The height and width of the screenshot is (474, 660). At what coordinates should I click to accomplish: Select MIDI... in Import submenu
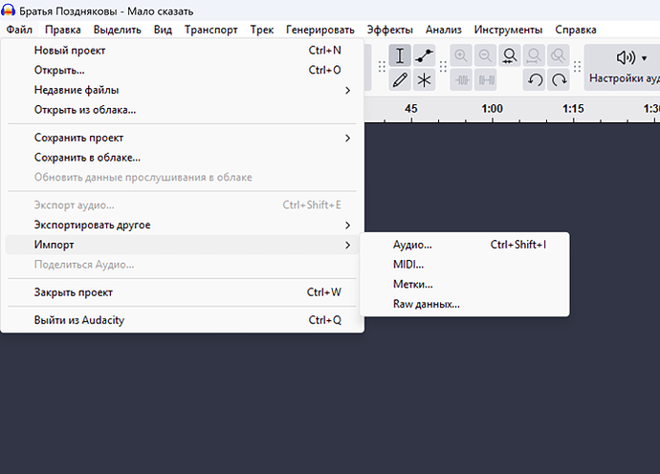pyautogui.click(x=465, y=265)
